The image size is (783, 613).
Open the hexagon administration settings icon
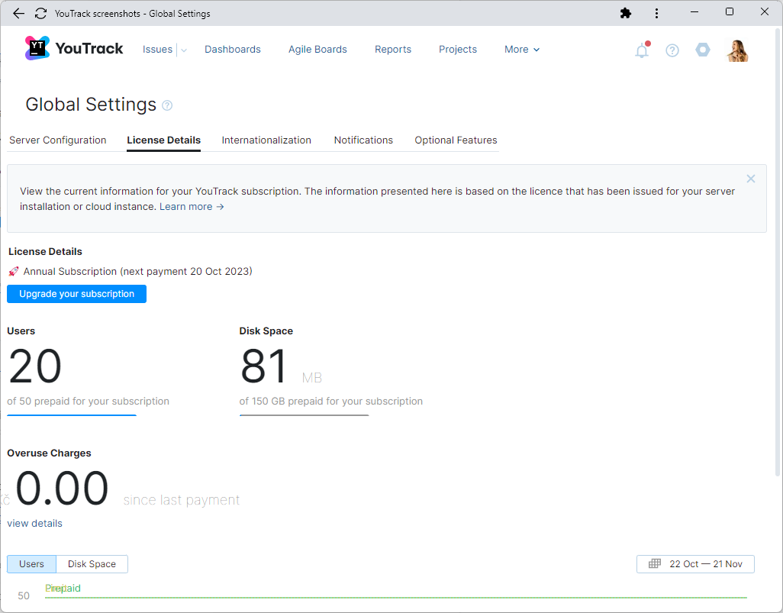point(703,50)
